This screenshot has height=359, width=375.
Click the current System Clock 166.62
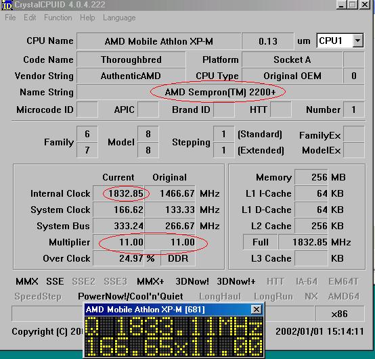(118, 210)
